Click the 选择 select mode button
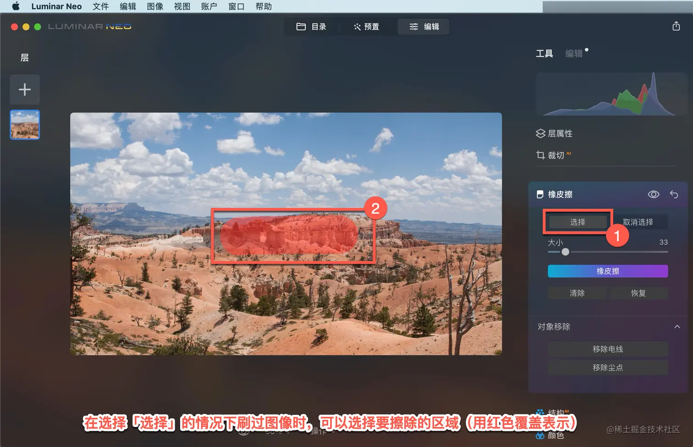 (x=577, y=222)
